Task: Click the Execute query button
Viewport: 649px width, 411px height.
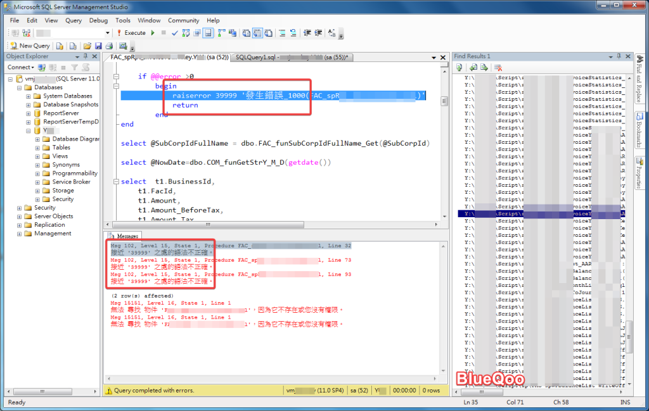Action: click(131, 33)
